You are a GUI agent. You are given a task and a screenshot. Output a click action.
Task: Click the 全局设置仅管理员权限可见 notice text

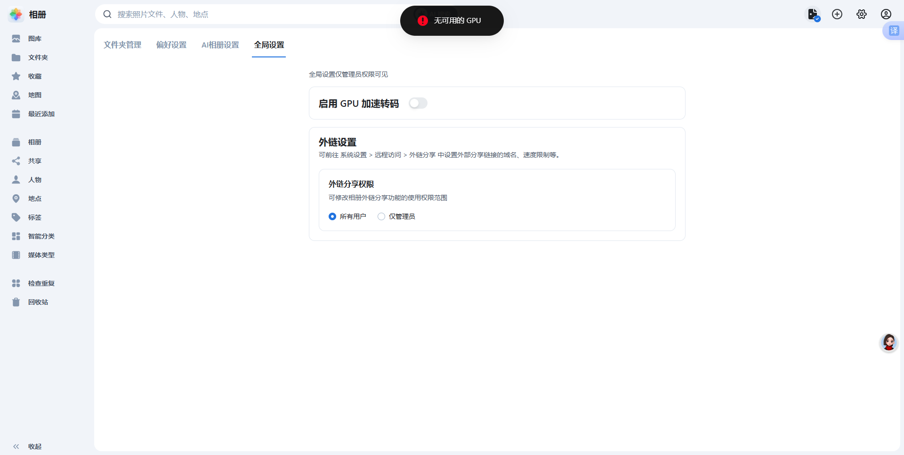tap(348, 74)
